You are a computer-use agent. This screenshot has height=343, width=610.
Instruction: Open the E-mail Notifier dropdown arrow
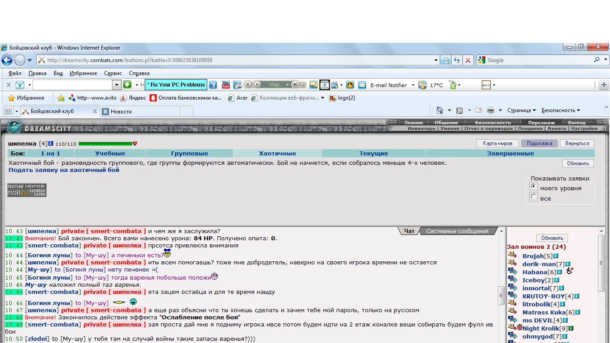(x=413, y=85)
